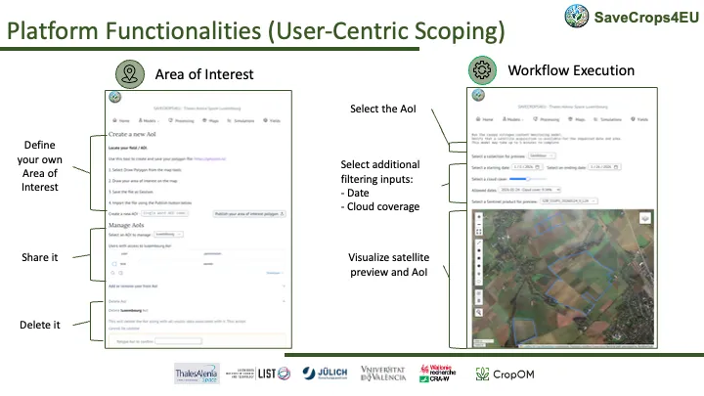Open the Models menu in Area of Interest screenshot
The image size is (704, 396).
pos(149,120)
